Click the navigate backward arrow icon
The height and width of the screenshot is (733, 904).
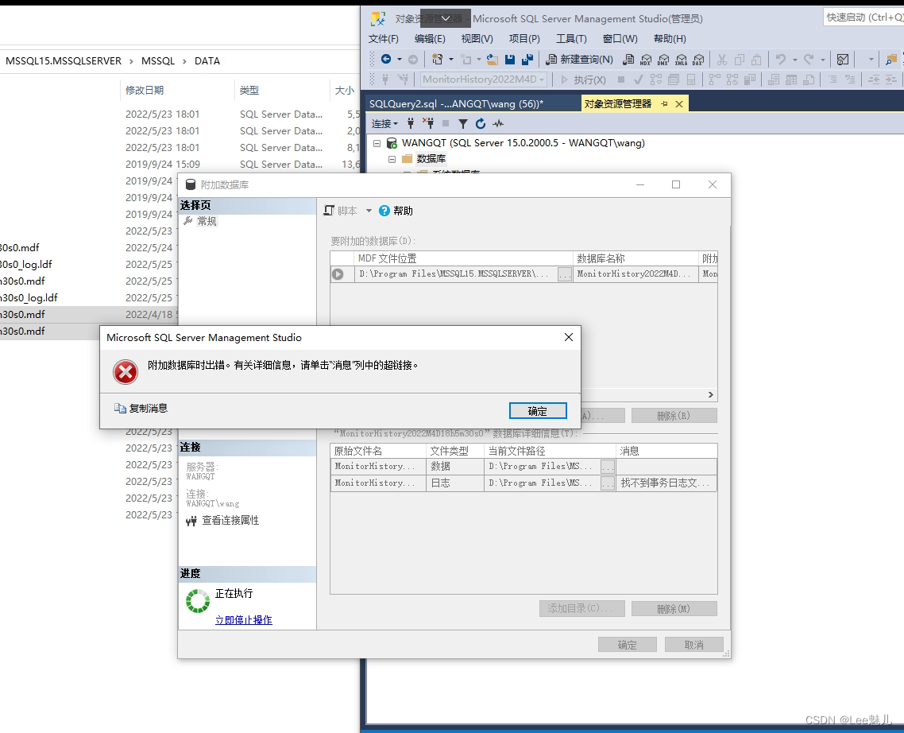tap(386, 59)
